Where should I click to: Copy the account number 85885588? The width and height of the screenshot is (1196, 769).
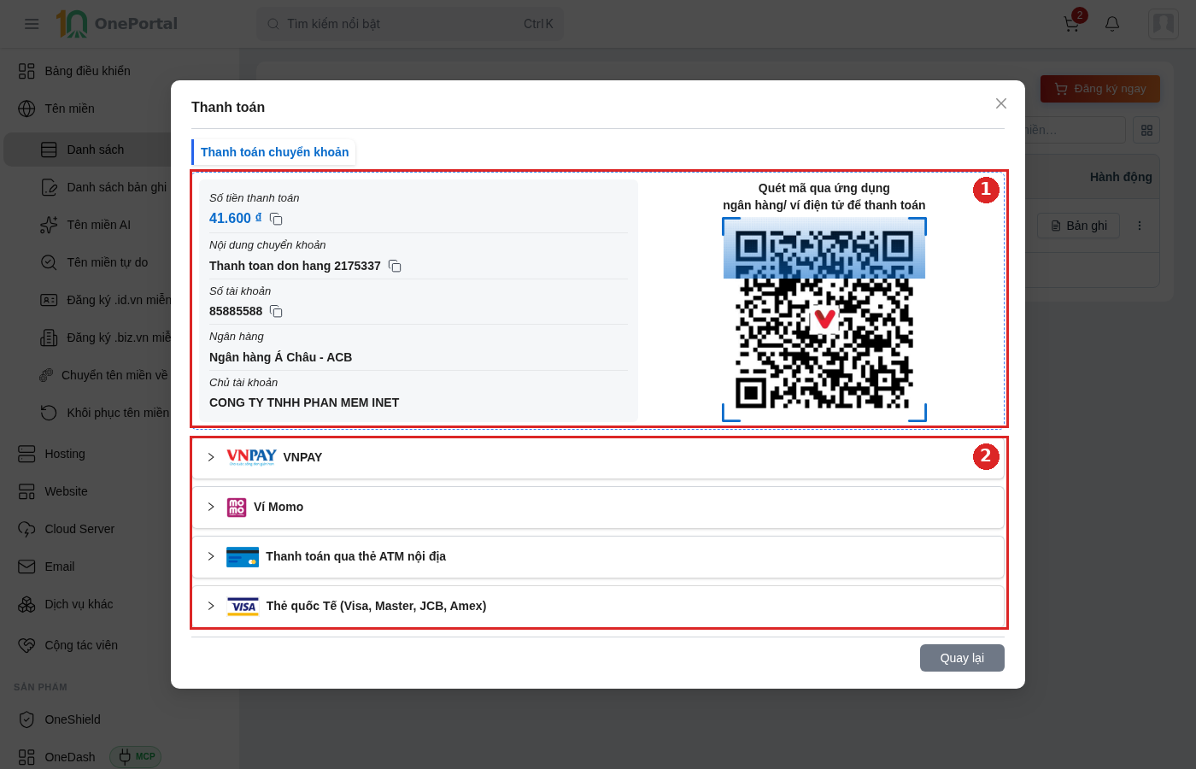(x=276, y=312)
